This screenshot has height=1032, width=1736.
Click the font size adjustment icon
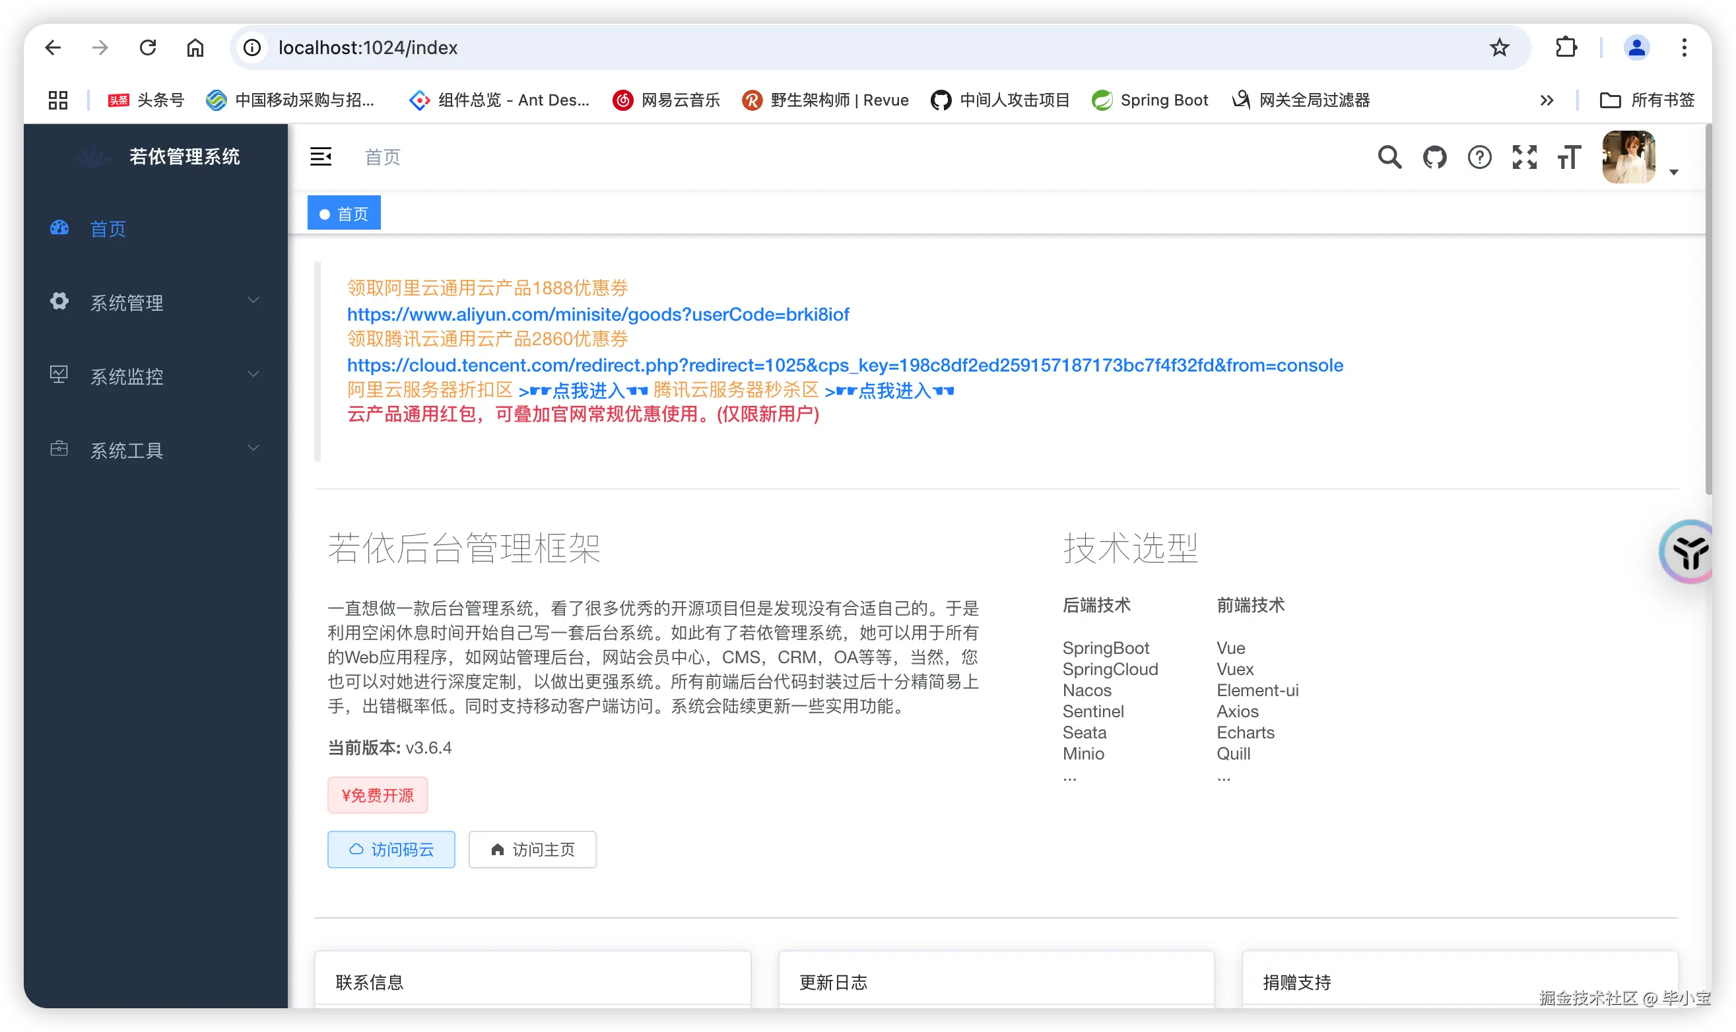(x=1570, y=157)
